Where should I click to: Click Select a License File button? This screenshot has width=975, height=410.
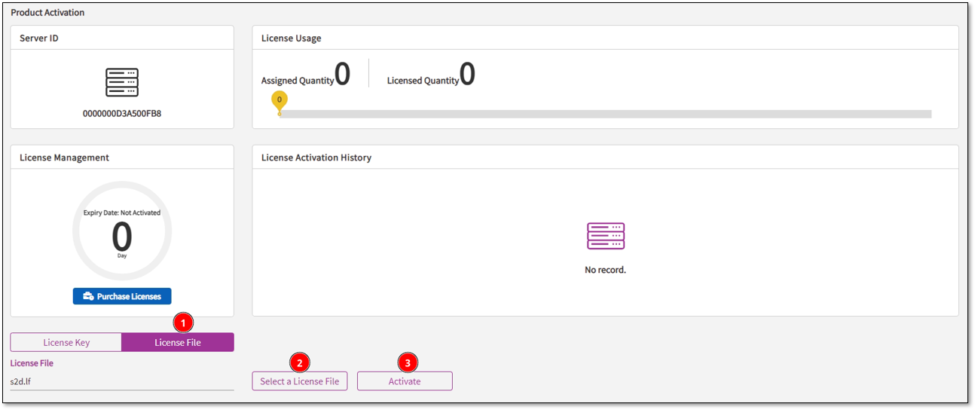tap(300, 381)
